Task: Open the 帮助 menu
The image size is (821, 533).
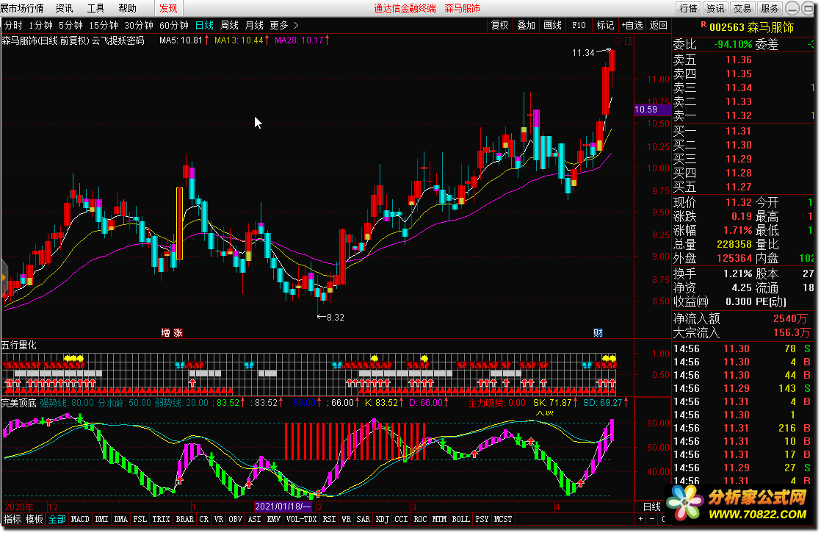Action: point(127,8)
